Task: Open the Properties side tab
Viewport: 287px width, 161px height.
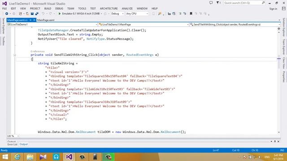Action: pyautogui.click(x=284, y=76)
